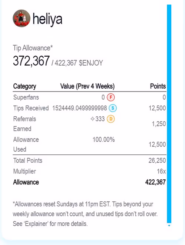185x245 pixels.
Task: Click the 100.00% Allowance Used value
Action: (104, 139)
